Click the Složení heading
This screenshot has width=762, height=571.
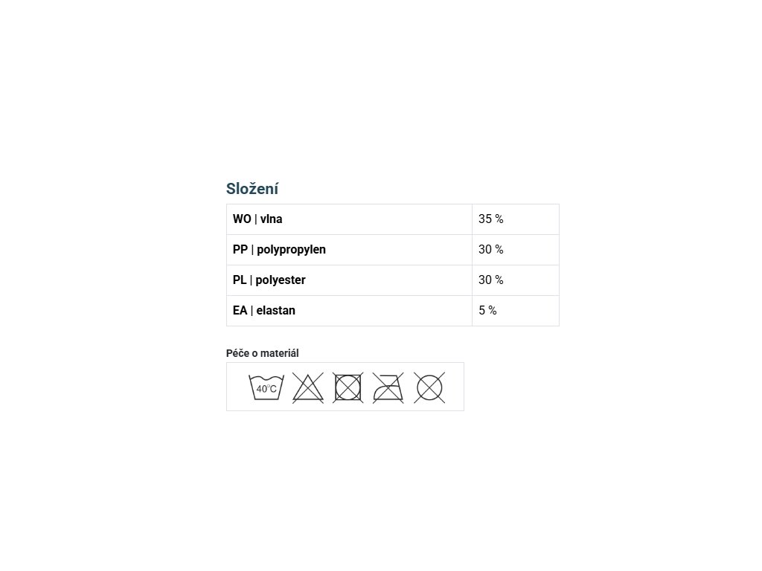point(252,189)
